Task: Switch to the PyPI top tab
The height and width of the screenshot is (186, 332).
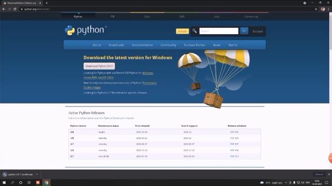Action: click(x=182, y=17)
